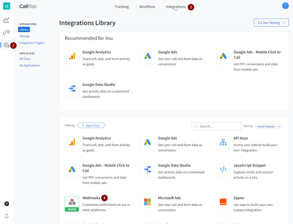This screenshot has width=293, height=224.
Task: Click Google Data Studio icon in library list
Action: tap(147, 170)
